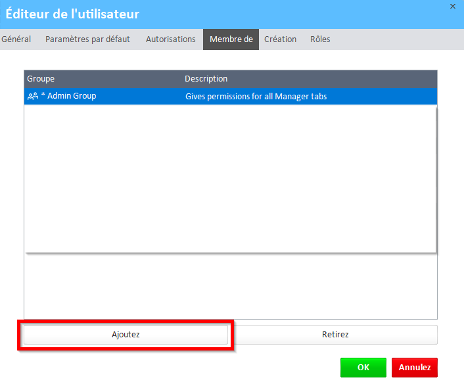464x386 pixels.
Task: Click the group icon beside Admin Group
Action: click(33, 96)
